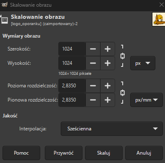Click the Pionowa rozdzielczość value field
This screenshot has height=163, width=165.
click(72, 100)
